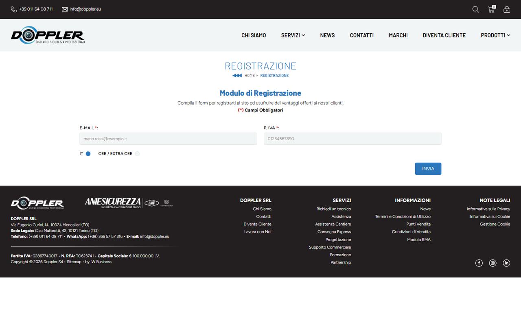Open footer link Chi Siamo
The image size is (521, 327).
click(262, 209)
